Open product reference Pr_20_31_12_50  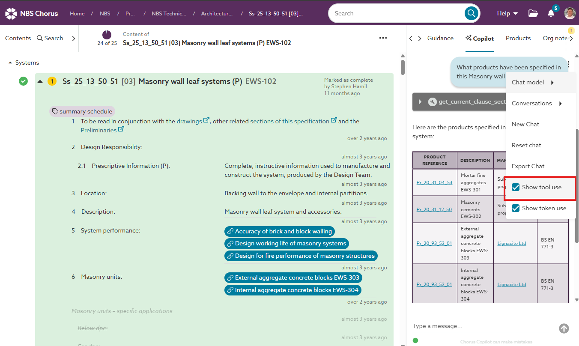[x=434, y=209]
